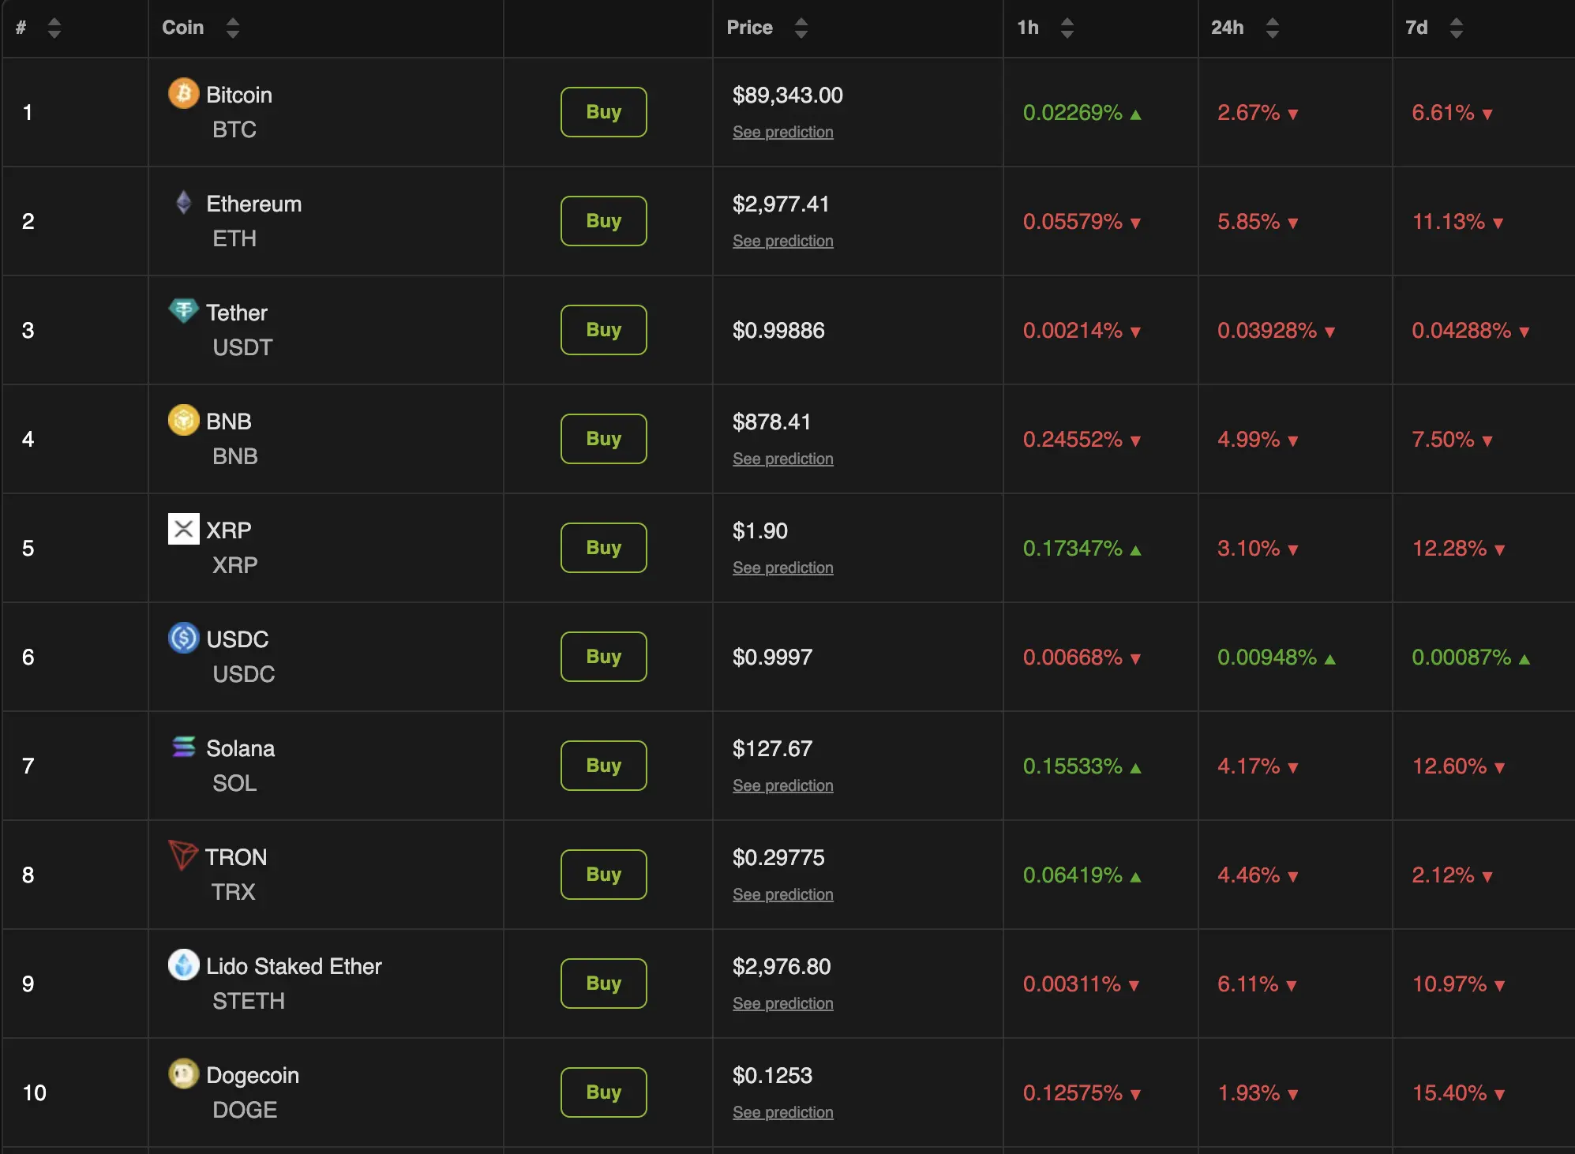
Task: Sort the list by 7d performance
Action: pos(1456,28)
